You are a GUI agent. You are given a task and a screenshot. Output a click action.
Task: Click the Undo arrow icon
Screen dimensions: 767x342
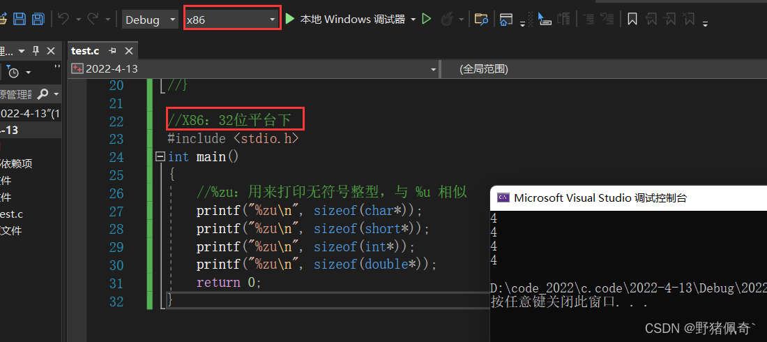point(63,20)
